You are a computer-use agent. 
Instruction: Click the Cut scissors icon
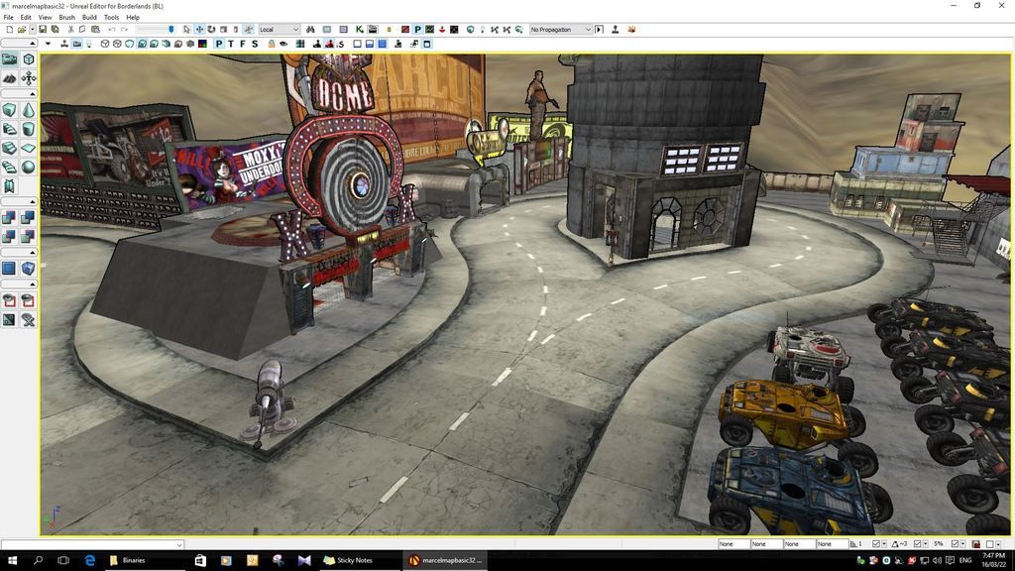click(70, 29)
